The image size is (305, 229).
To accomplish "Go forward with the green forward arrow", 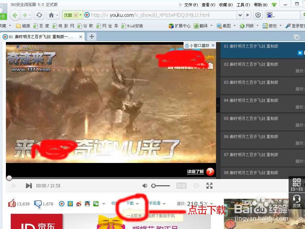I will coord(25,15).
